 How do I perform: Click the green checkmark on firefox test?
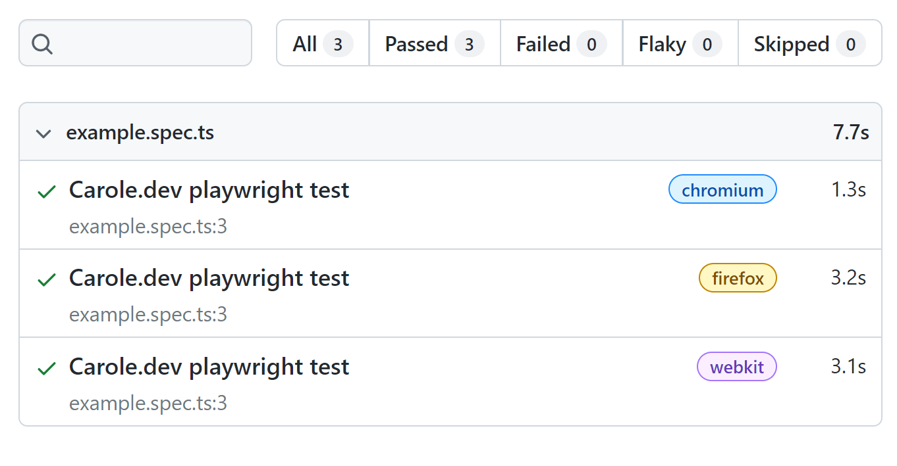tap(47, 280)
